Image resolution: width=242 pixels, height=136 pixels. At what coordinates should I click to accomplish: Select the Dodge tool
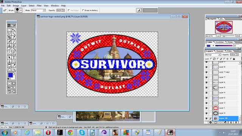point(14,53)
